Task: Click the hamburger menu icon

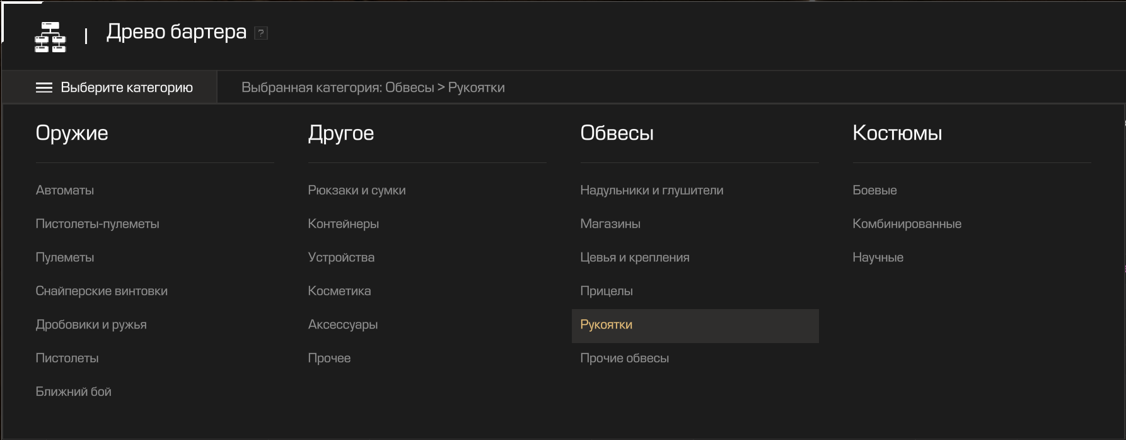Action: (x=44, y=87)
